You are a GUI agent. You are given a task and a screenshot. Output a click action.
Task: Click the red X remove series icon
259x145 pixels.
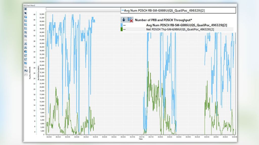click(130, 20)
